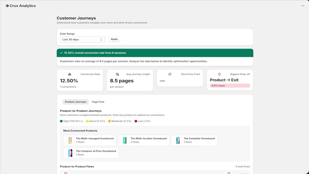The image size is (309, 174).
Task: Click the 3 flows count text
Action: 135,142
